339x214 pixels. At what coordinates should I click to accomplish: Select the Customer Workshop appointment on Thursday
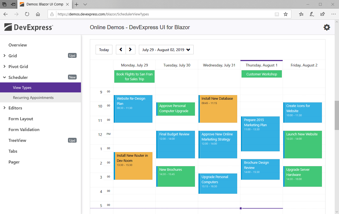click(261, 74)
